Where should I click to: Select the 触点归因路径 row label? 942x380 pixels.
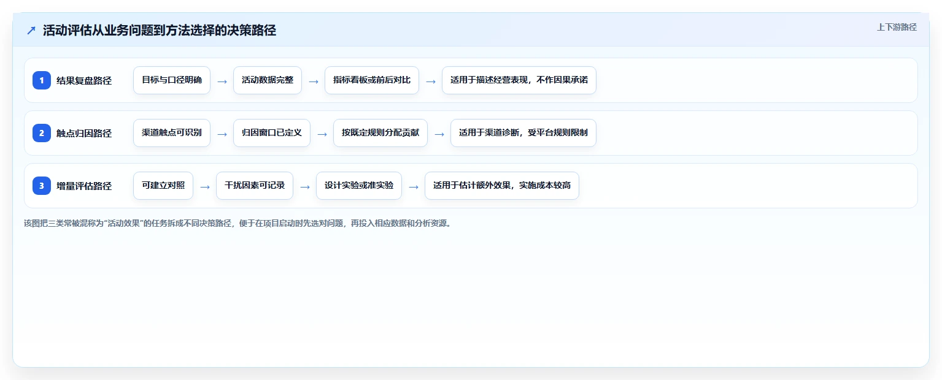pos(84,133)
